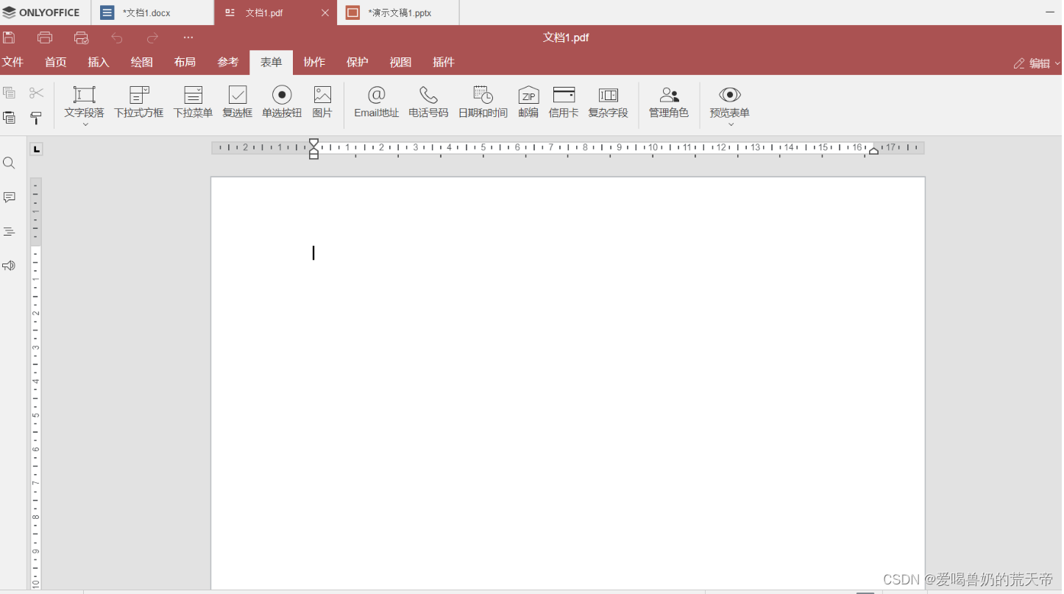Redo the last action
This screenshot has height=594, width=1064.
click(152, 38)
